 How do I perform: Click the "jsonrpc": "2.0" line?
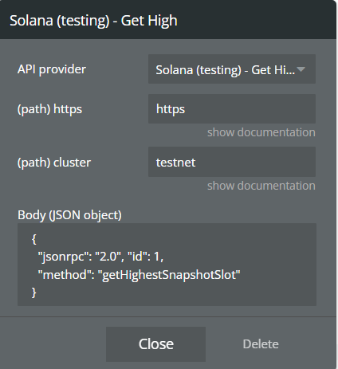click(100, 257)
